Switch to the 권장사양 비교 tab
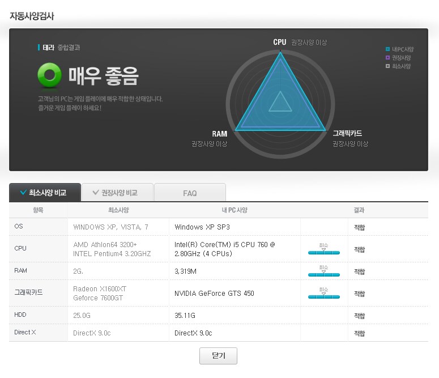439x378 pixels. (118, 193)
